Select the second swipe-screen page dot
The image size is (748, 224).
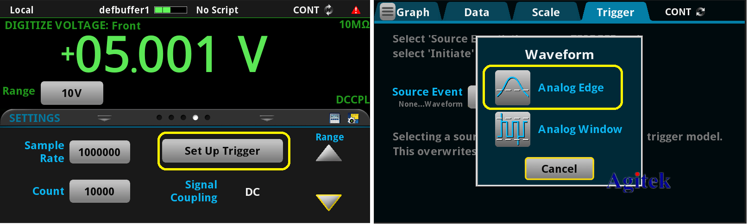(171, 118)
